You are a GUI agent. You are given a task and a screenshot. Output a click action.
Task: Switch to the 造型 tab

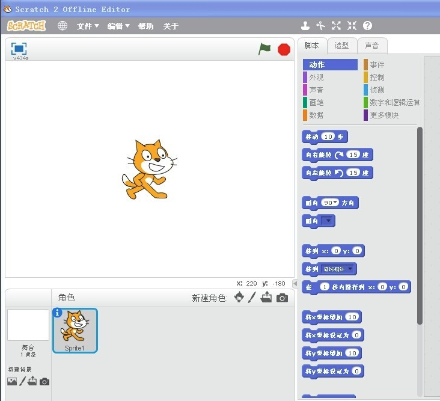[342, 46]
